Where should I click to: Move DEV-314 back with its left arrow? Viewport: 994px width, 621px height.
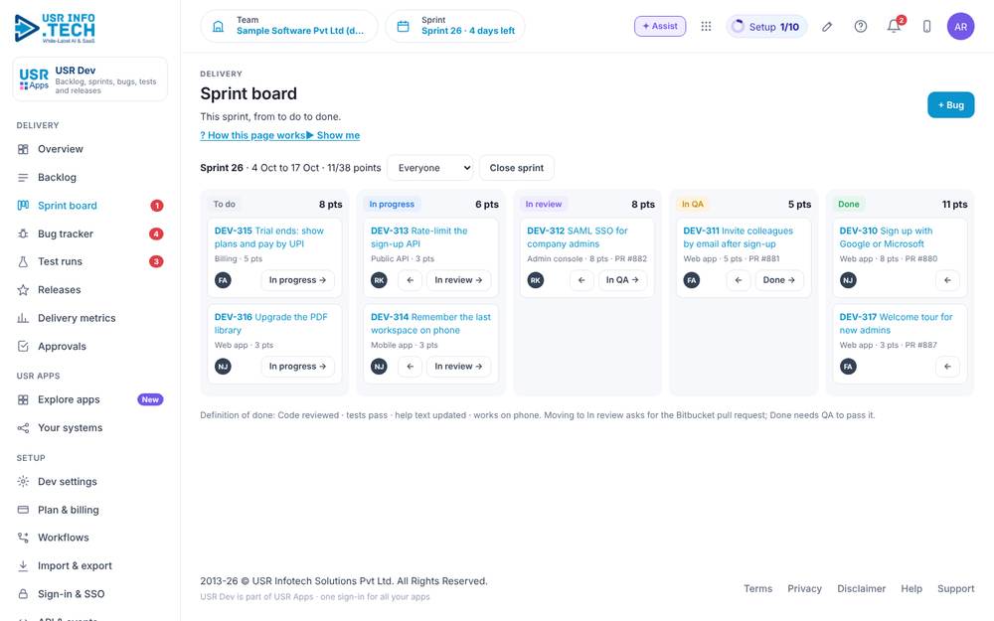click(411, 367)
